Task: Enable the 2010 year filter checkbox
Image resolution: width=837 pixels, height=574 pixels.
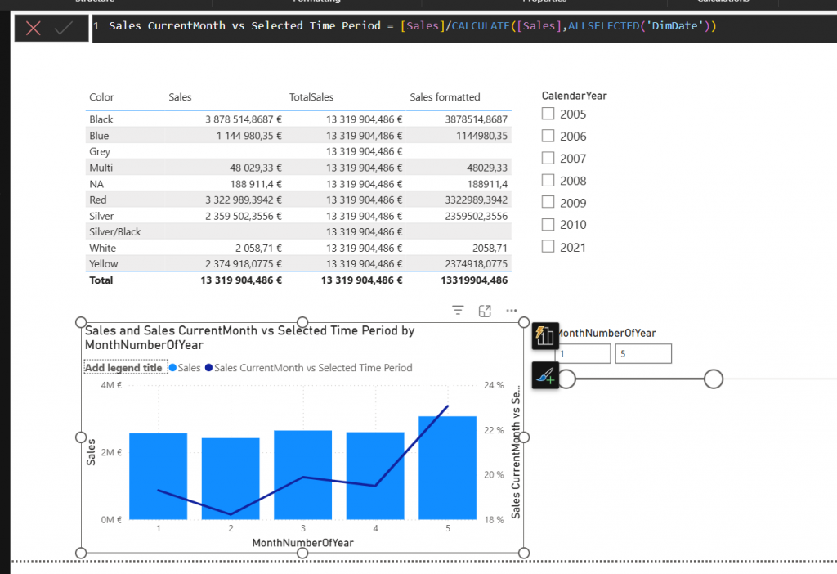Action: (548, 225)
